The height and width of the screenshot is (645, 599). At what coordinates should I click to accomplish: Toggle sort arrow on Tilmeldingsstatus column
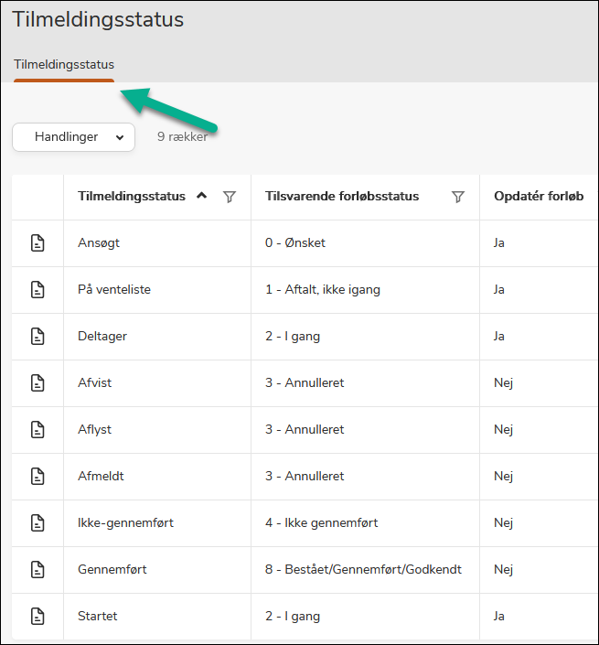coord(202,196)
